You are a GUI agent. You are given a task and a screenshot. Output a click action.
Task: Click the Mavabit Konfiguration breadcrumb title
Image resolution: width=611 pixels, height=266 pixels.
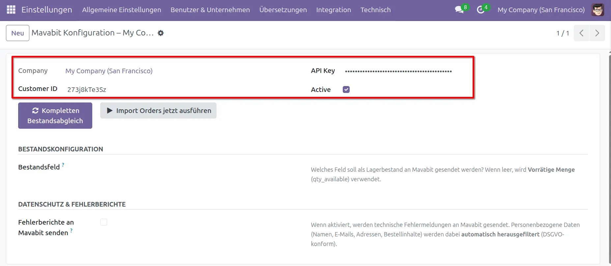(x=93, y=33)
